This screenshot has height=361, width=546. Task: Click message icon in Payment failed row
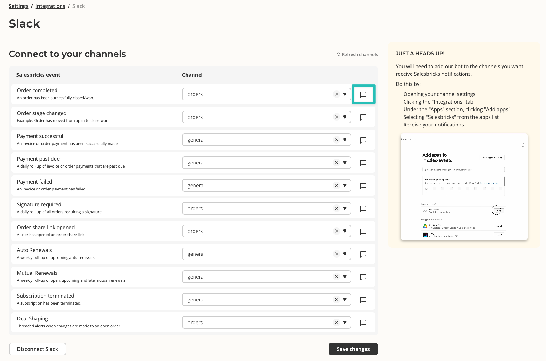pos(363,186)
